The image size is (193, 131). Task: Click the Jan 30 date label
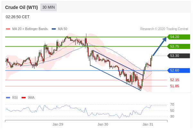(x=103, y=124)
